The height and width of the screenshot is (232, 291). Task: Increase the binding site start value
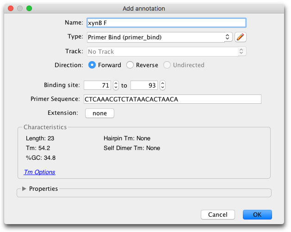pos(116,83)
